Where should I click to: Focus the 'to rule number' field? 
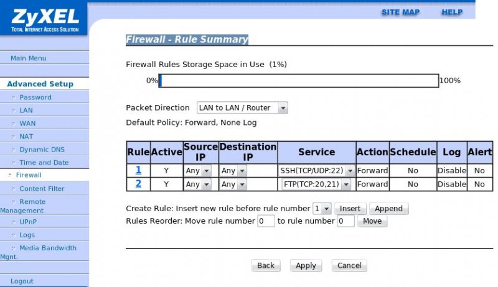coord(346,221)
